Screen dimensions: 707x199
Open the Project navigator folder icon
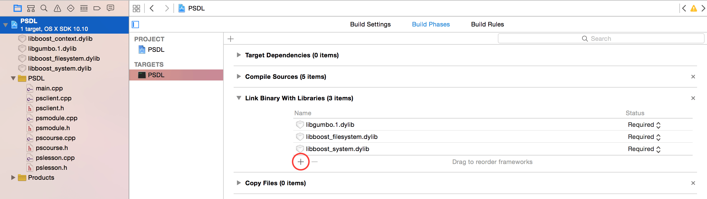tap(18, 8)
